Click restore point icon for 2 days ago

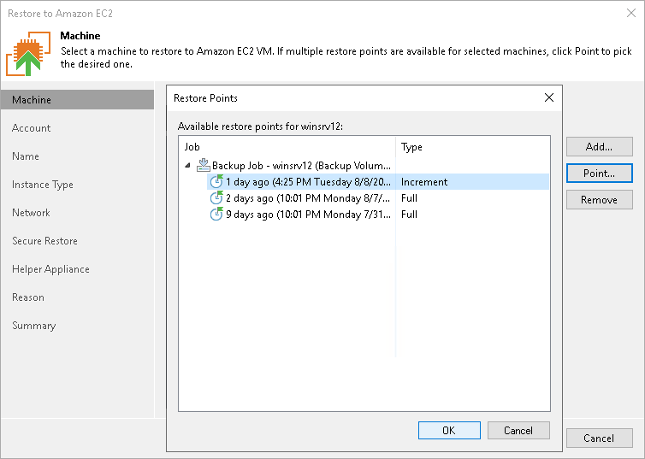coord(216,197)
